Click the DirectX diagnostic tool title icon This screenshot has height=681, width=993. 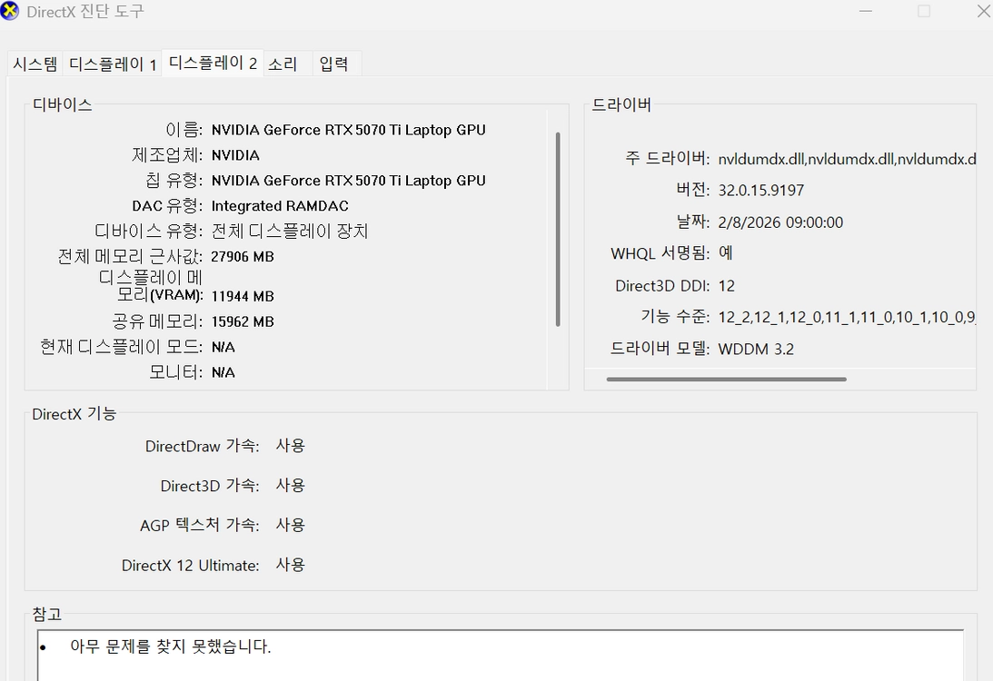[x=9, y=11]
